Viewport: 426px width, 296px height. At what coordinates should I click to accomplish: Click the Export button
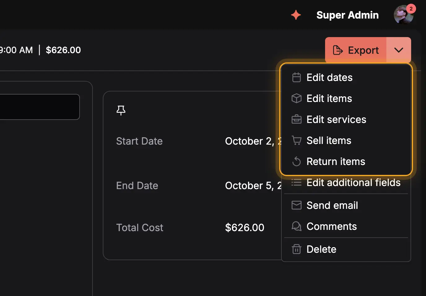point(355,50)
